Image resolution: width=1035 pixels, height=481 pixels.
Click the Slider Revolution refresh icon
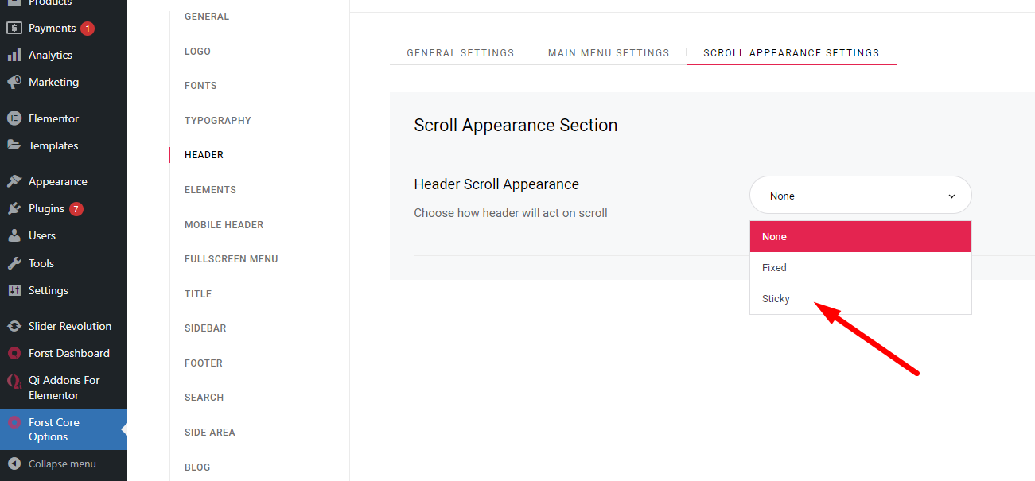point(14,326)
